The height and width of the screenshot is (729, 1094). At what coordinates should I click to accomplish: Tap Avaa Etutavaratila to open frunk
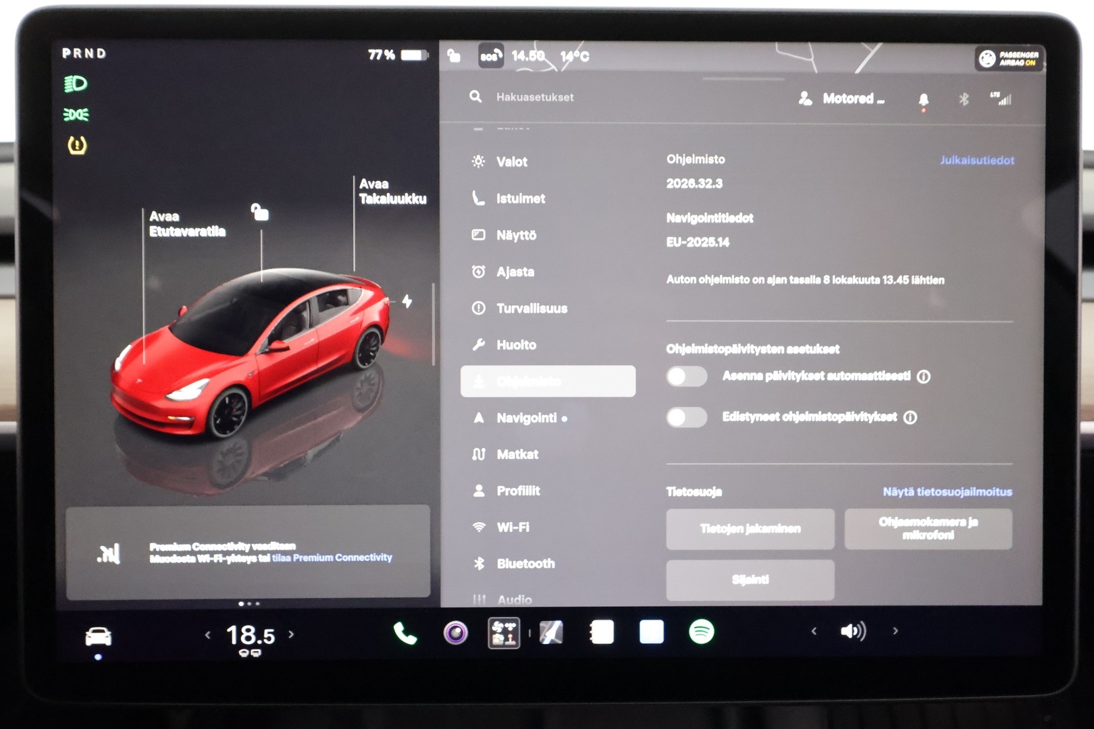coord(187,224)
